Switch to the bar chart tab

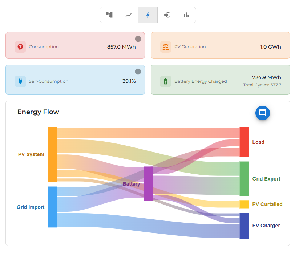point(186,15)
